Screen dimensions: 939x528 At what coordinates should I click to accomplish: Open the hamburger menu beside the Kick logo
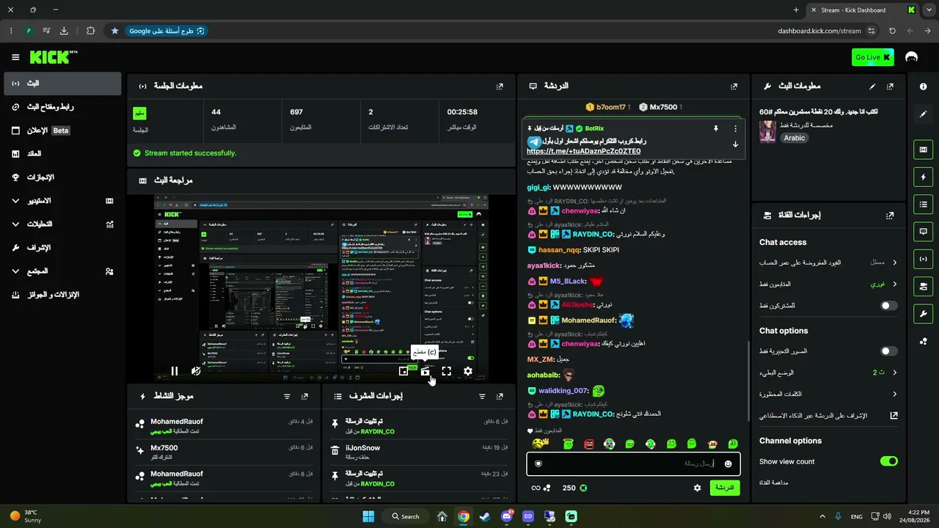click(x=15, y=57)
